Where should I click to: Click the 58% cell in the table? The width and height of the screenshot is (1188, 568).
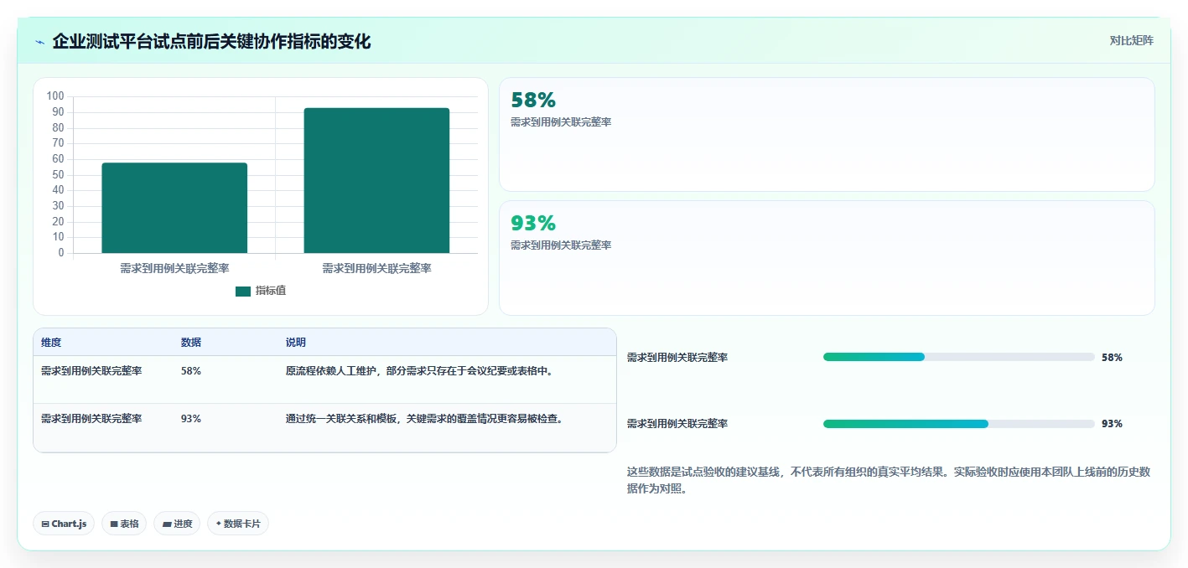pyautogui.click(x=191, y=371)
